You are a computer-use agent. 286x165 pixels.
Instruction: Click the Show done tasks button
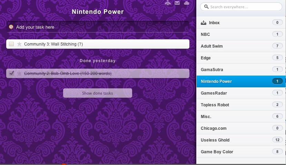click(98, 93)
